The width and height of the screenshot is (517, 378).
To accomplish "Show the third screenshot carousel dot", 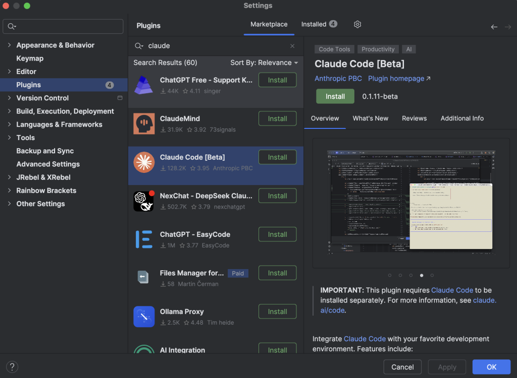I will (x=411, y=275).
